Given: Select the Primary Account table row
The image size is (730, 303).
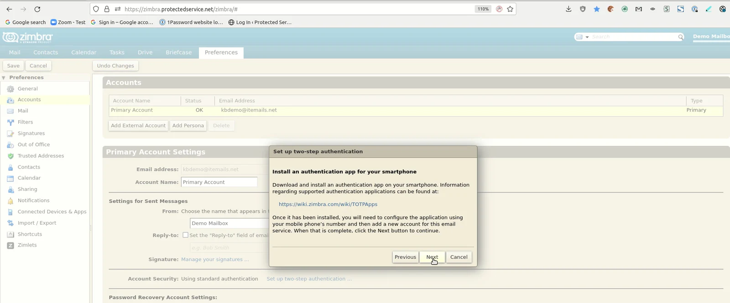Looking at the screenshot, I should coord(416,111).
